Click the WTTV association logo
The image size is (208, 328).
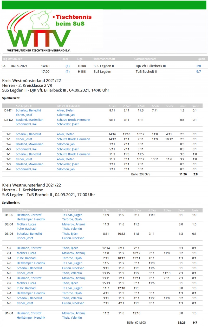coord(39,33)
